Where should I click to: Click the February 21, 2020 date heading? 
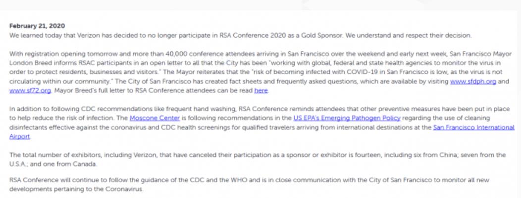pos(37,26)
